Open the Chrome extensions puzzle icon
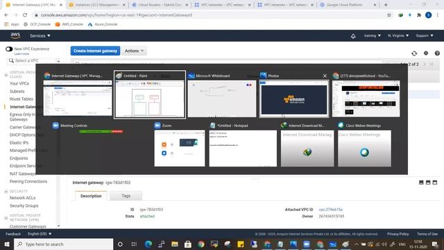The height and width of the screenshot is (250, 444). (x=419, y=15)
